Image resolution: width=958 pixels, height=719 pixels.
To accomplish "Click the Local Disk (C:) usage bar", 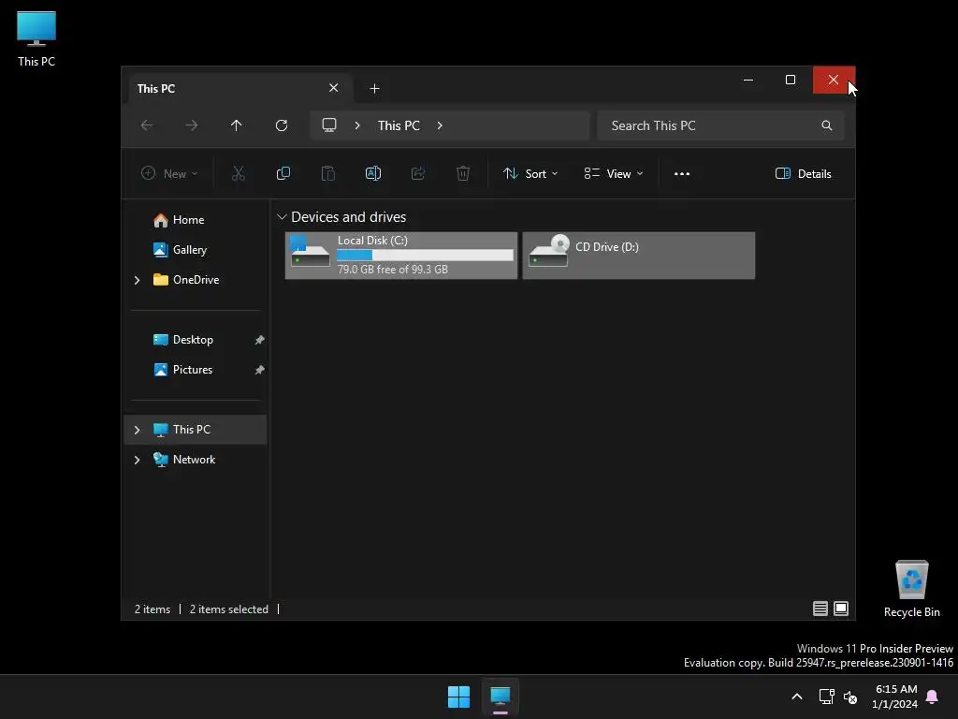I will pyautogui.click(x=426, y=255).
